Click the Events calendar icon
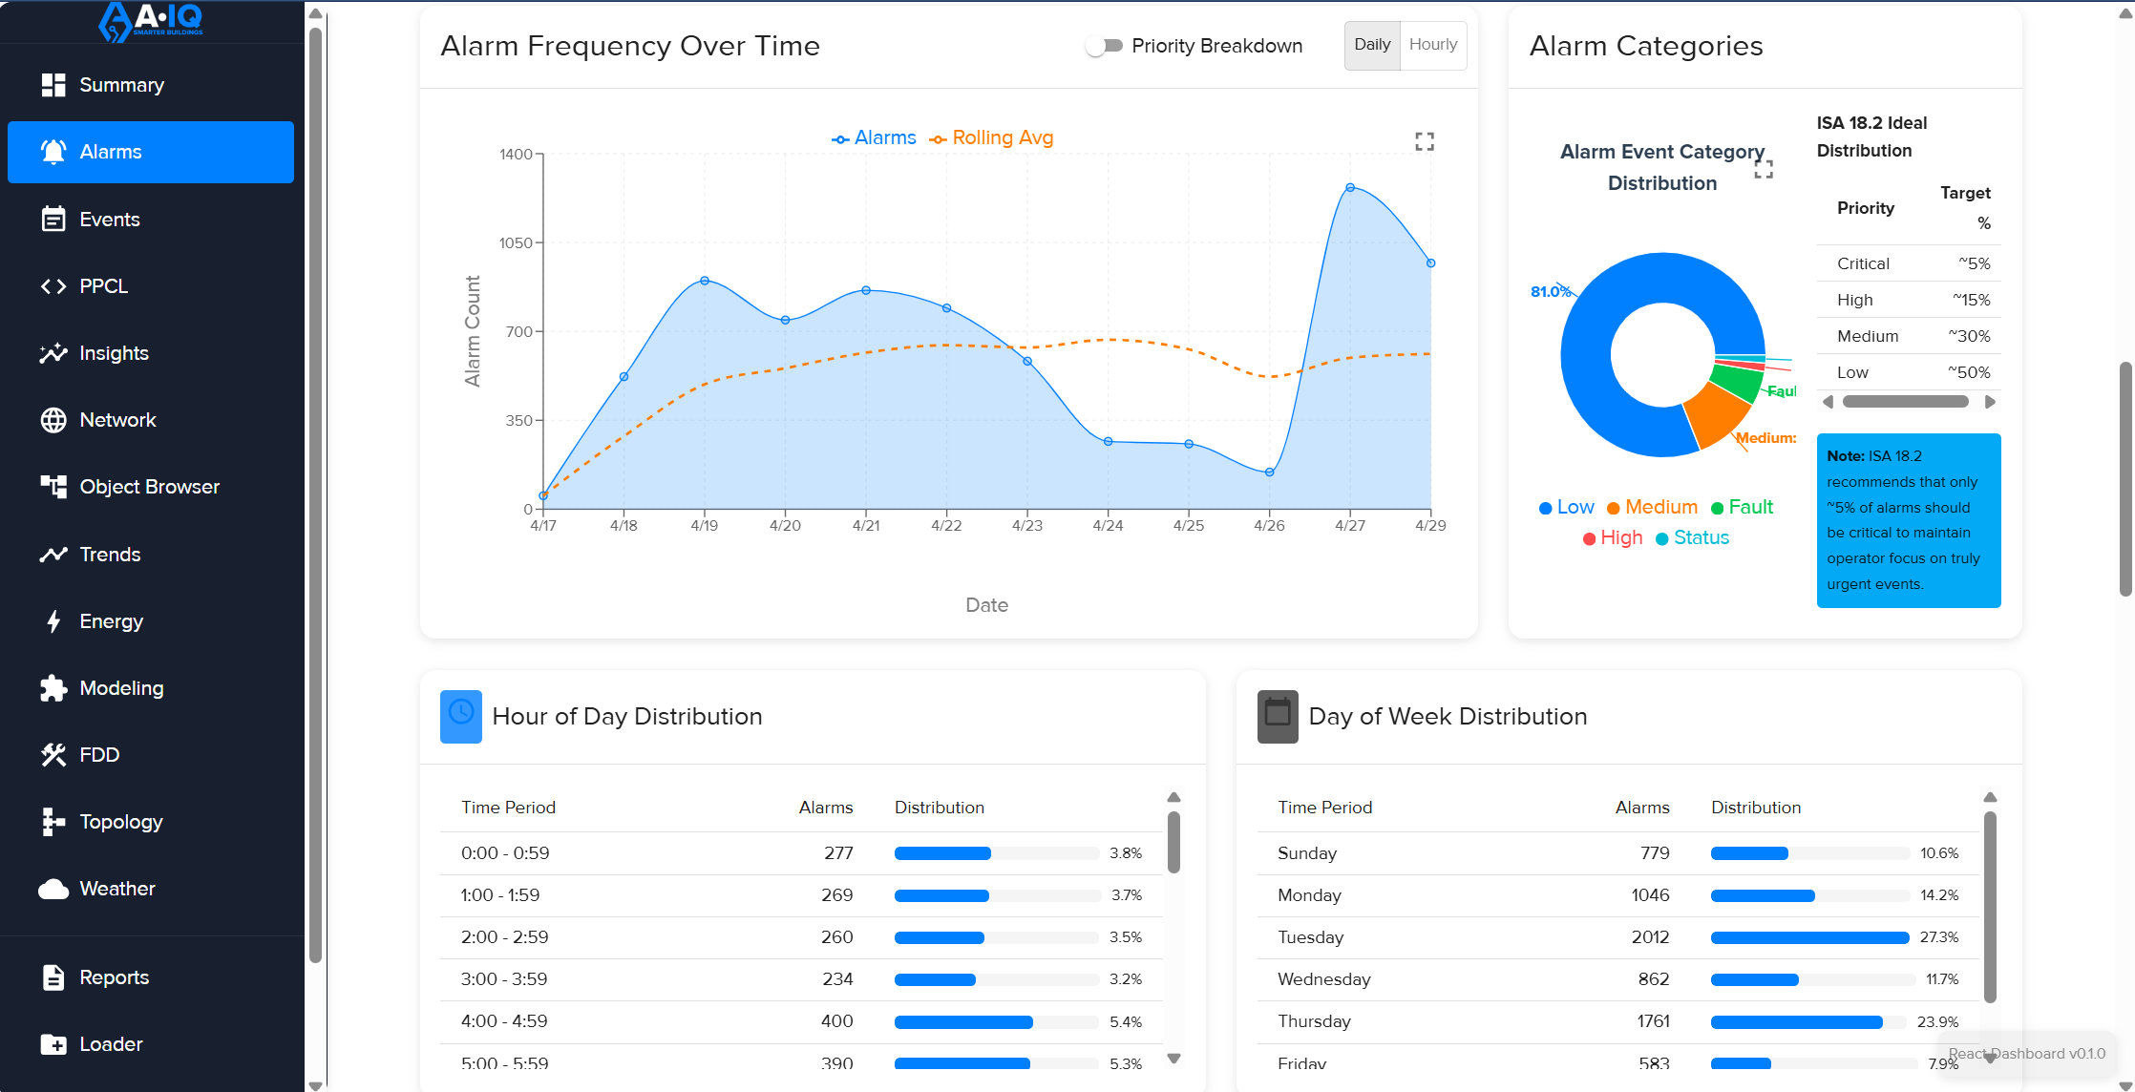This screenshot has width=2135, height=1092. [x=53, y=220]
